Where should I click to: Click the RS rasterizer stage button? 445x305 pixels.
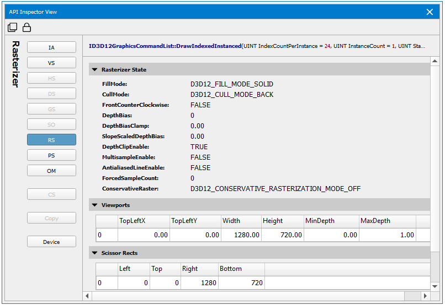51,140
